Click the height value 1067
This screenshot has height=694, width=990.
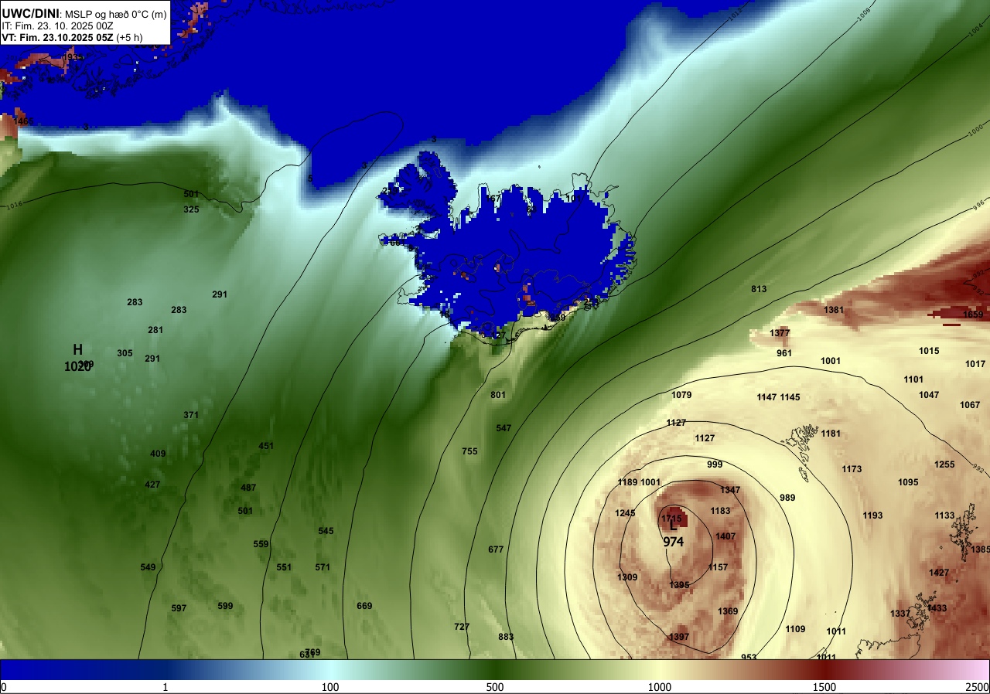[970, 405]
